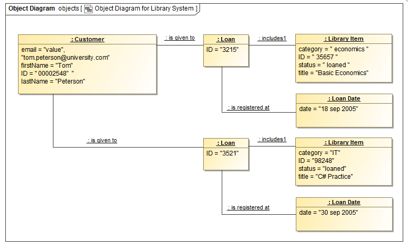
Task: Select the Customer object header
Action: (x=87, y=39)
